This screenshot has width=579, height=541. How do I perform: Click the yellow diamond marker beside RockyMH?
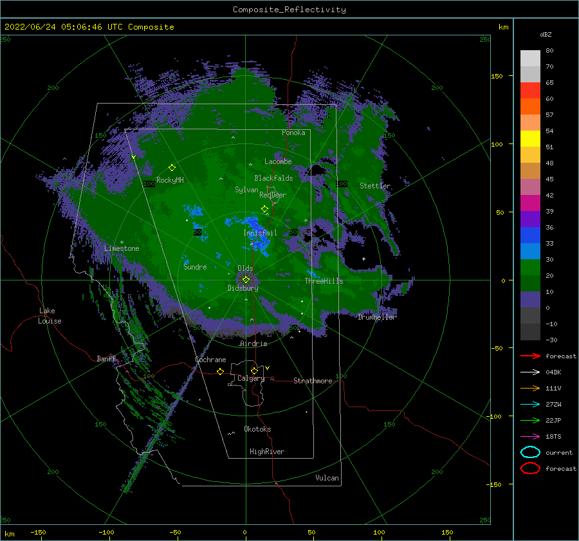coord(172,168)
